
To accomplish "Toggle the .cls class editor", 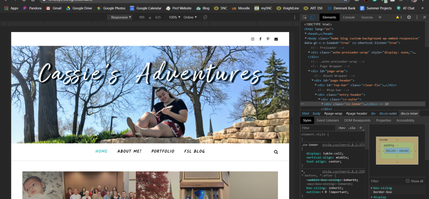I will tap(352, 128).
